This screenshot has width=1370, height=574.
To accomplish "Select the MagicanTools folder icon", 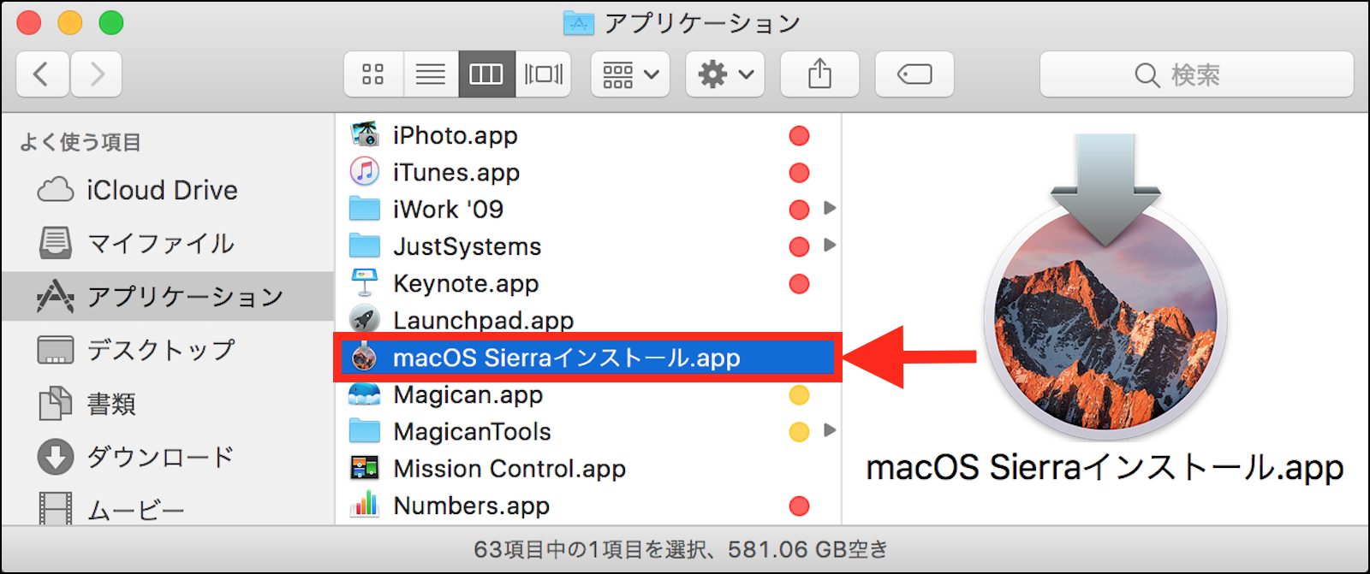I will (x=365, y=431).
